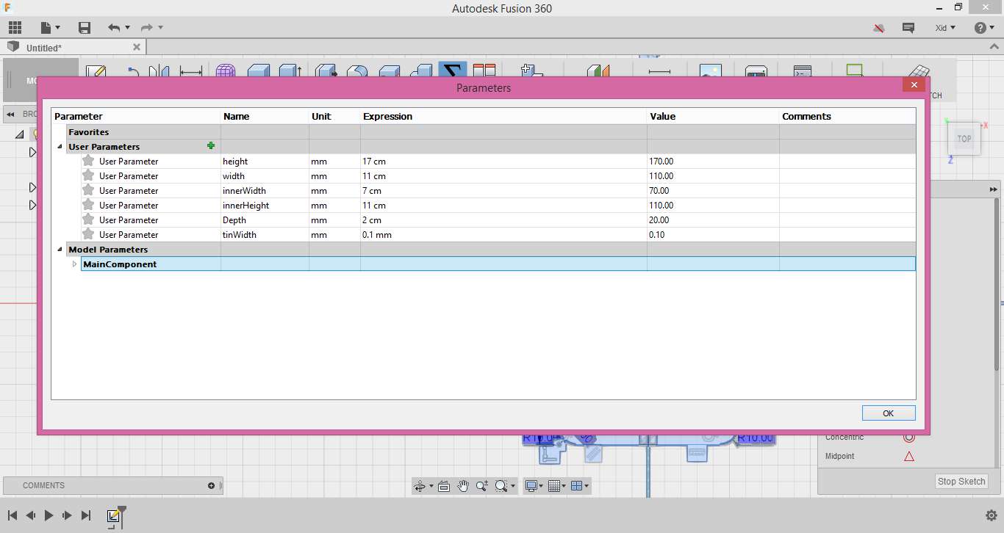
Task: Click the Change Parameters sigma toolbar icon
Action: click(453, 70)
